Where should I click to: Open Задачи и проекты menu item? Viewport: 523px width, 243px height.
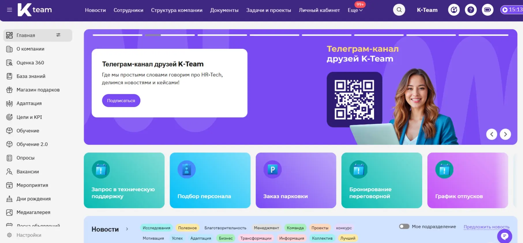pyautogui.click(x=269, y=10)
